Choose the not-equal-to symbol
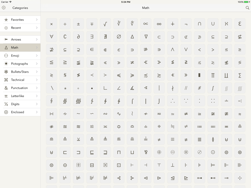Image resolution: width=251 pixels, height=188 pixels. 159,139
